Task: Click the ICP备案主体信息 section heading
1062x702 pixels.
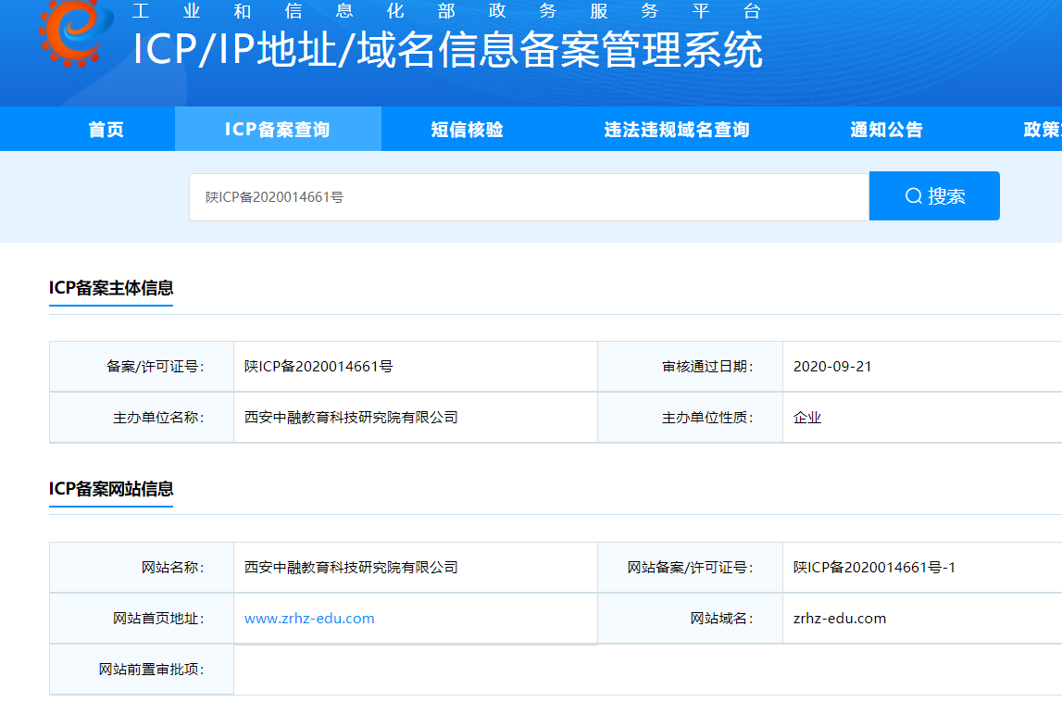Action: pos(111,288)
